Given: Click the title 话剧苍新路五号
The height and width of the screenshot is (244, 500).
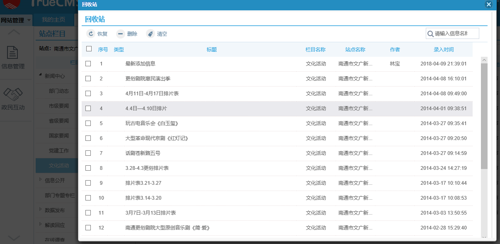Looking at the screenshot, I should [143, 153].
